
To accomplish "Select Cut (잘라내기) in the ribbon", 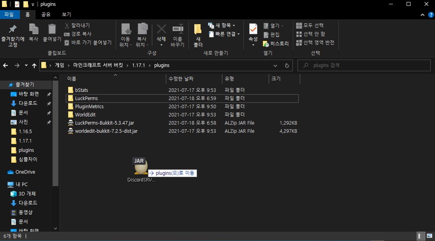I will pyautogui.click(x=77, y=26).
